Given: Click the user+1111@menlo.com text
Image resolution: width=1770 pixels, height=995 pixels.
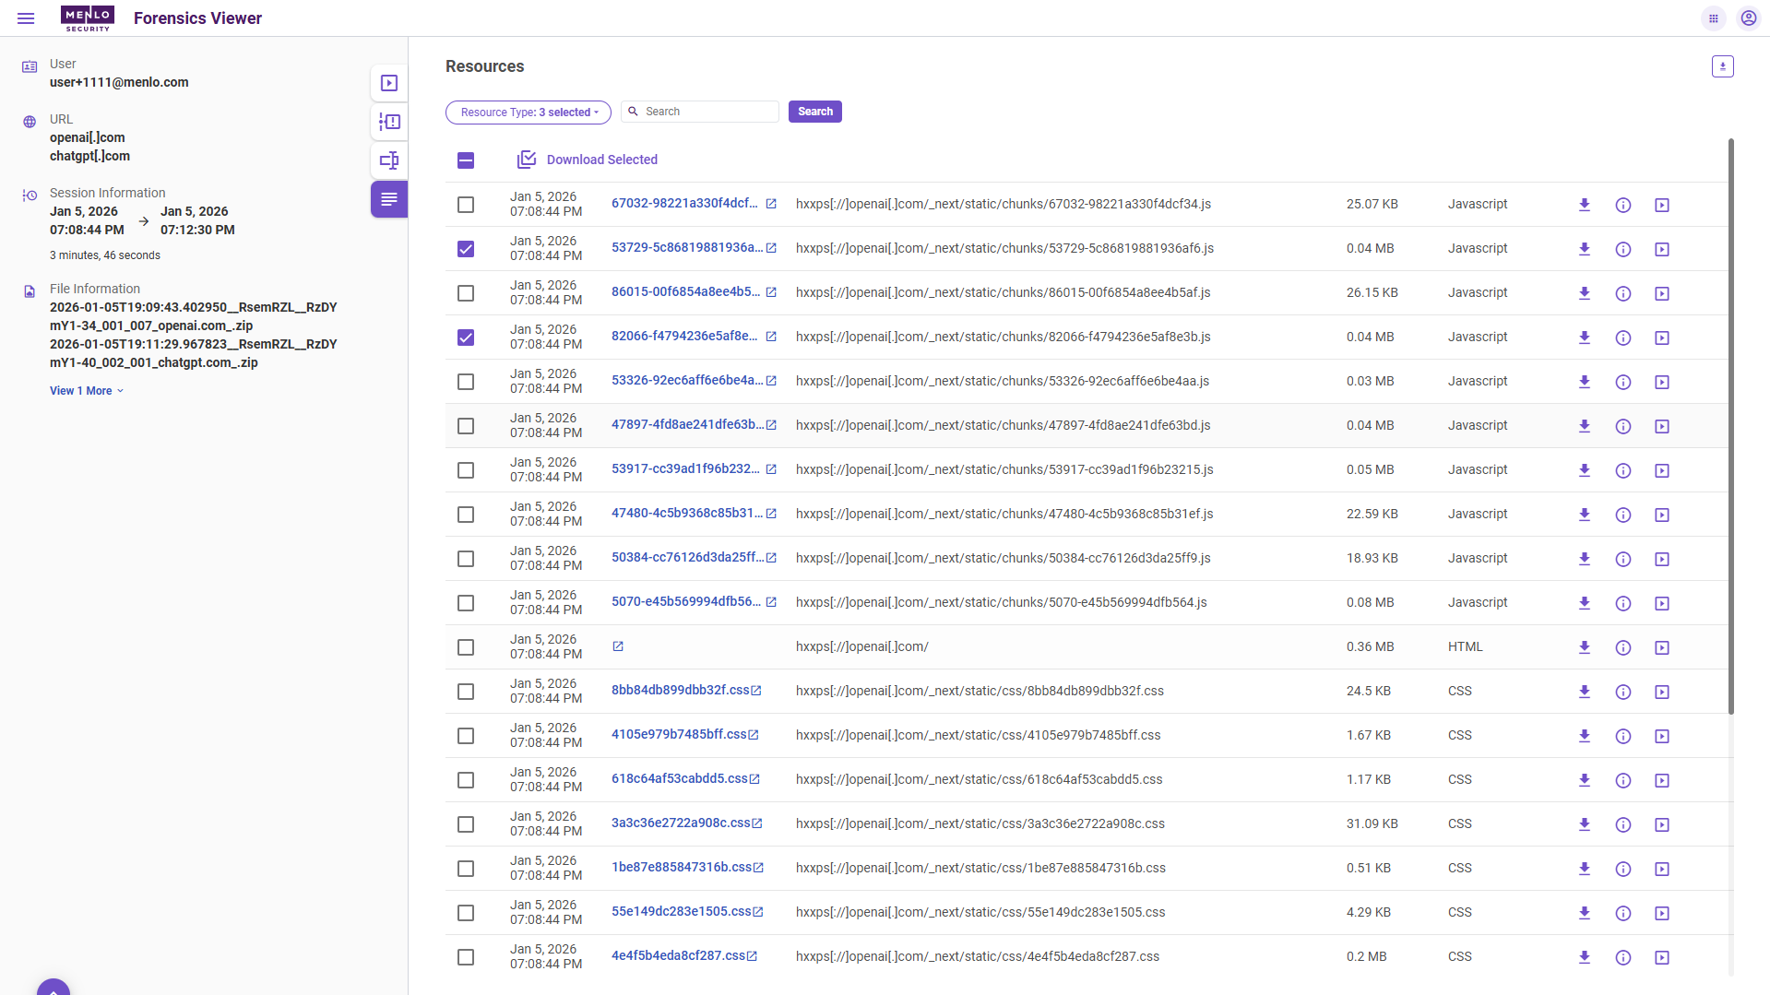Looking at the screenshot, I should [x=119, y=82].
